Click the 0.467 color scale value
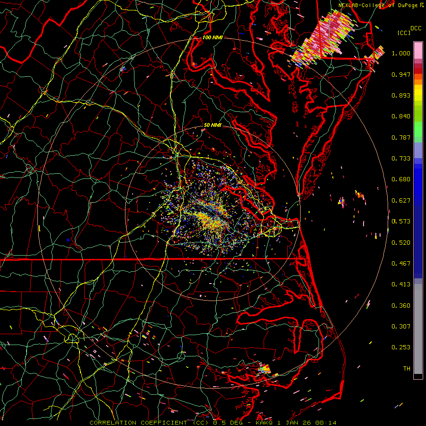 (401, 264)
